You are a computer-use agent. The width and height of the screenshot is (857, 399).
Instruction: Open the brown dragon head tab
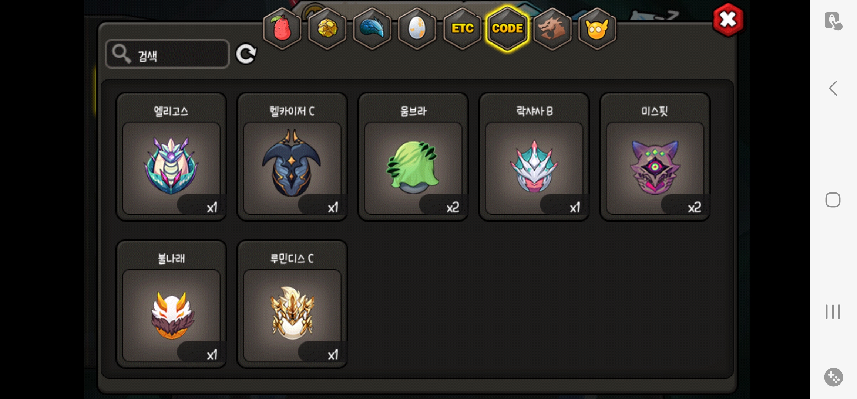tap(552, 28)
